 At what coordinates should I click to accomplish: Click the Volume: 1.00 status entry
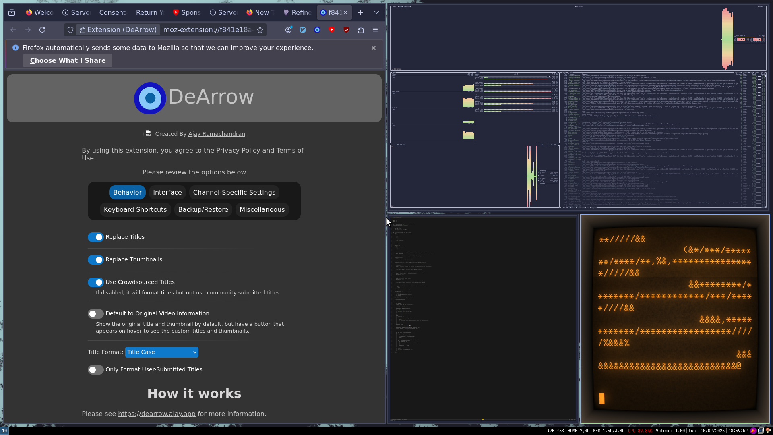coord(670,431)
